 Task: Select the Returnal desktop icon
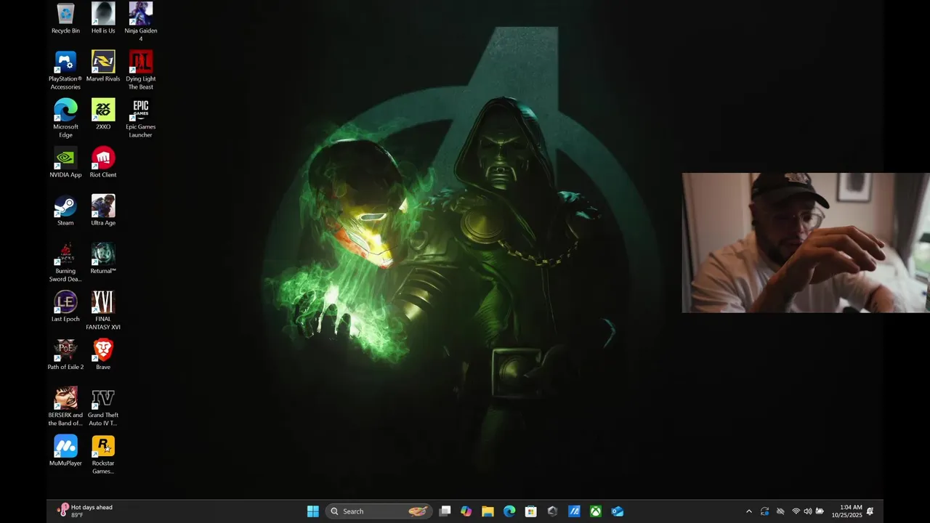click(103, 258)
